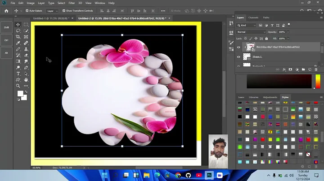The width and height of the screenshot is (324, 181).
Task: Select the Spot Healing Brush tool
Action: pyautogui.click(x=26, y=43)
